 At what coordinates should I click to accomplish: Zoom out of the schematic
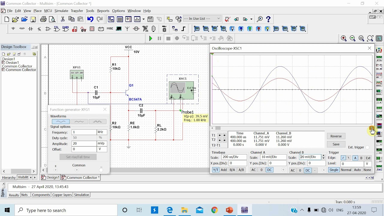[352, 38]
